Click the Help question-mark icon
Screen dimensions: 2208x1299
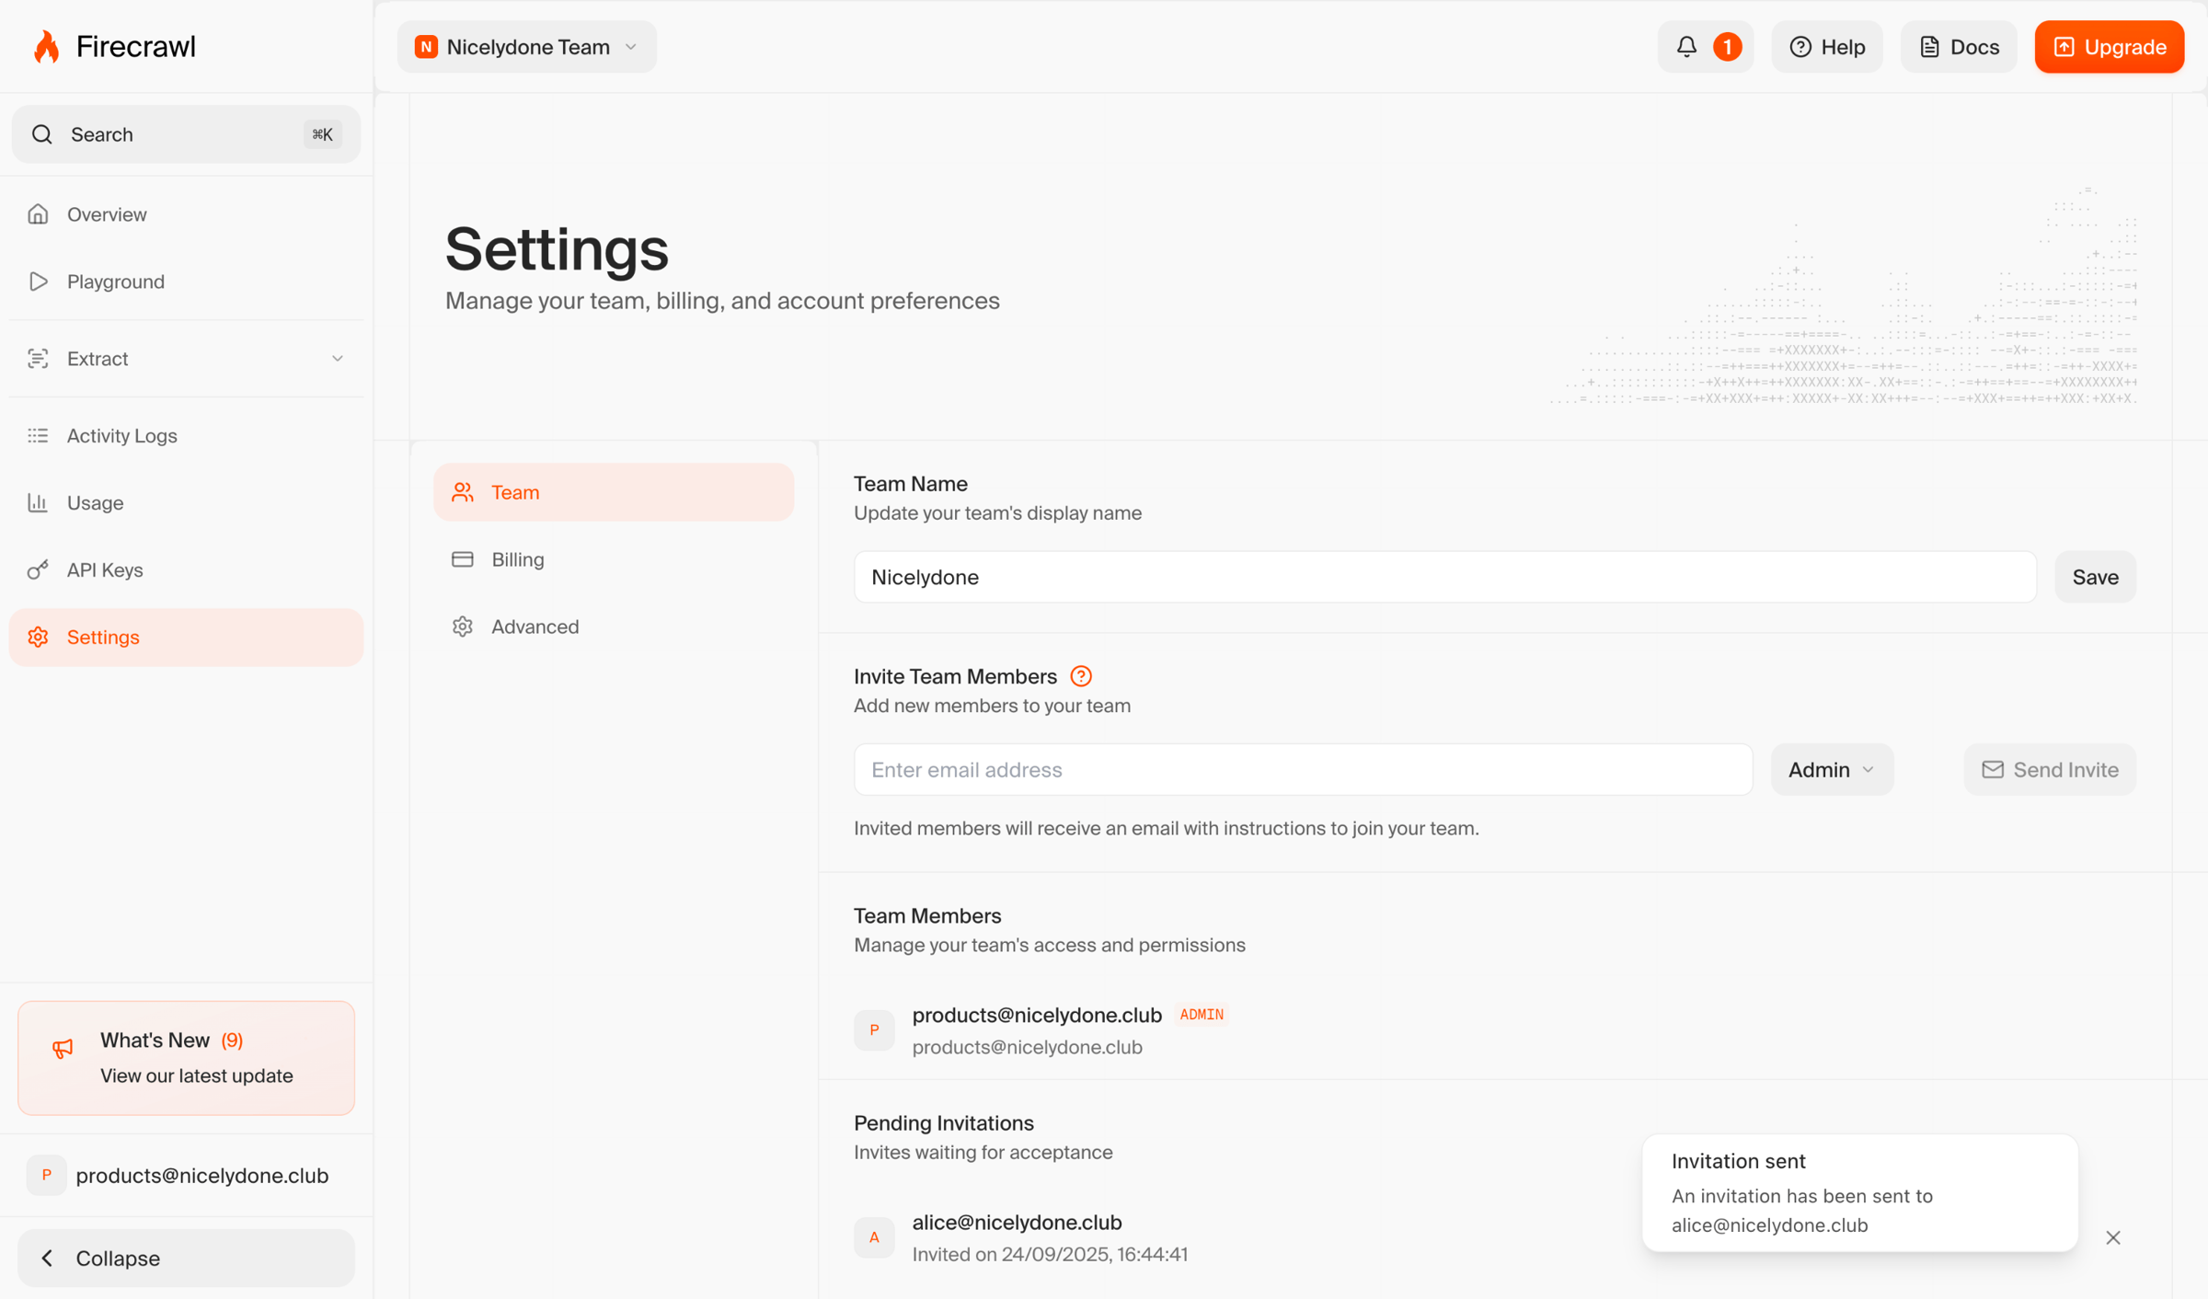point(1800,47)
